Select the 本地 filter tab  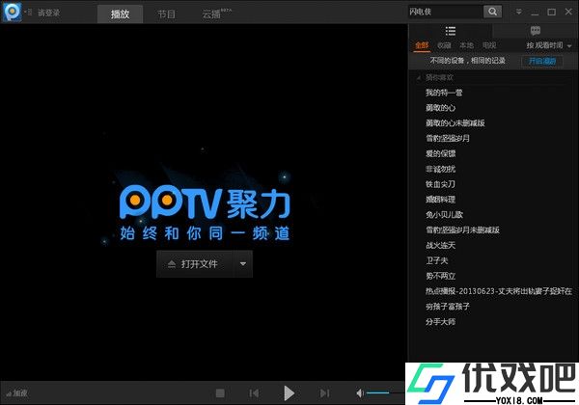(466, 45)
